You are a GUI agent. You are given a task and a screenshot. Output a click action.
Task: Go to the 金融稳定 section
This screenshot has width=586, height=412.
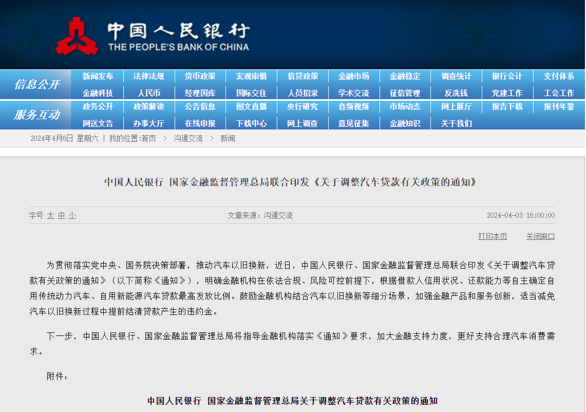pyautogui.click(x=405, y=76)
